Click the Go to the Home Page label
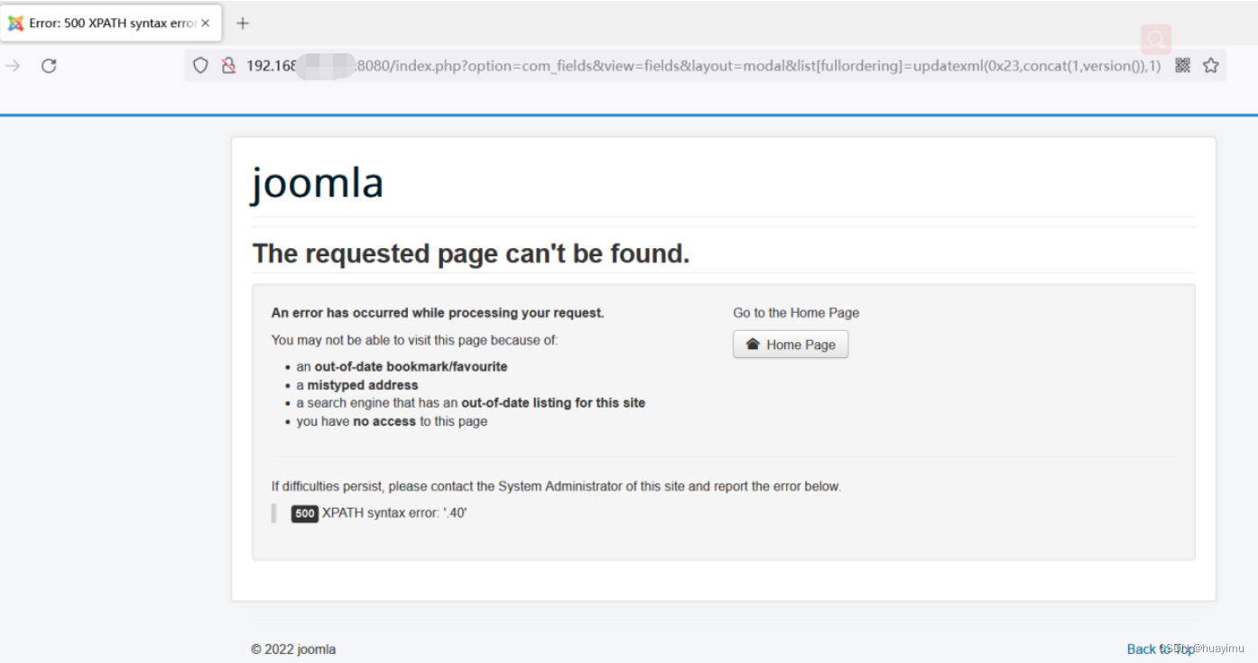Image resolution: width=1258 pixels, height=663 pixels. (x=795, y=312)
